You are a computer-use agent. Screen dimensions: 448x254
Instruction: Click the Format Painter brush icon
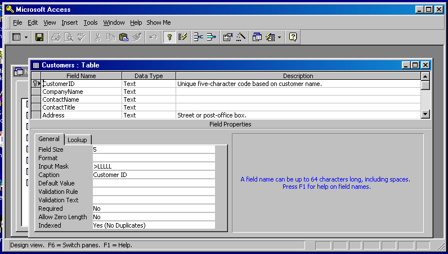pos(137,37)
